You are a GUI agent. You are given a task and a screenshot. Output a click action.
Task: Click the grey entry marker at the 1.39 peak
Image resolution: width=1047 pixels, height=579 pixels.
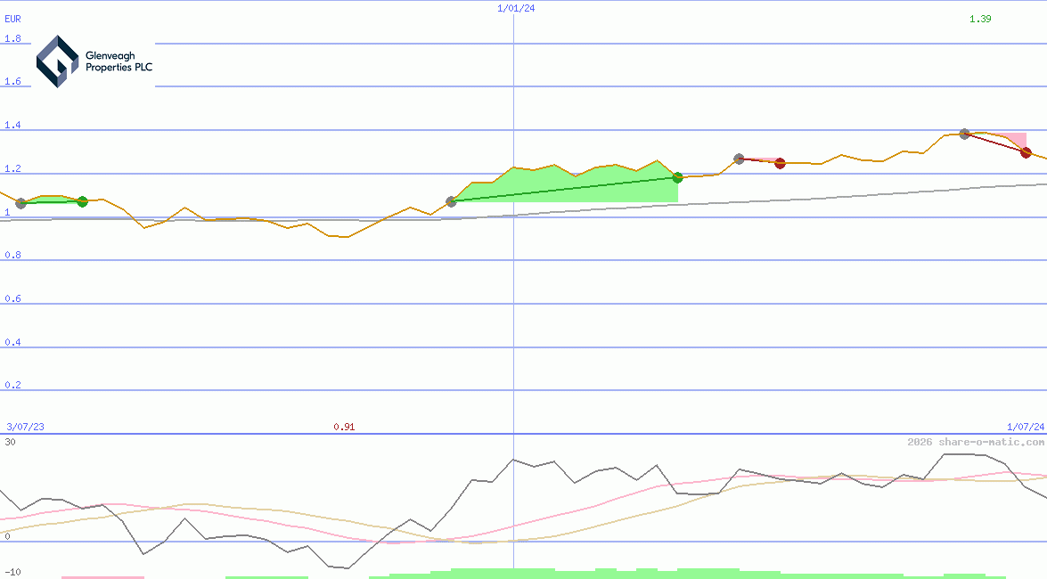pyautogui.click(x=964, y=135)
